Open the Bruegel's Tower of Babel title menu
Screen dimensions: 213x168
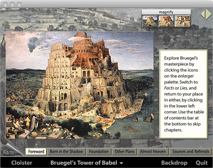tap(84, 163)
